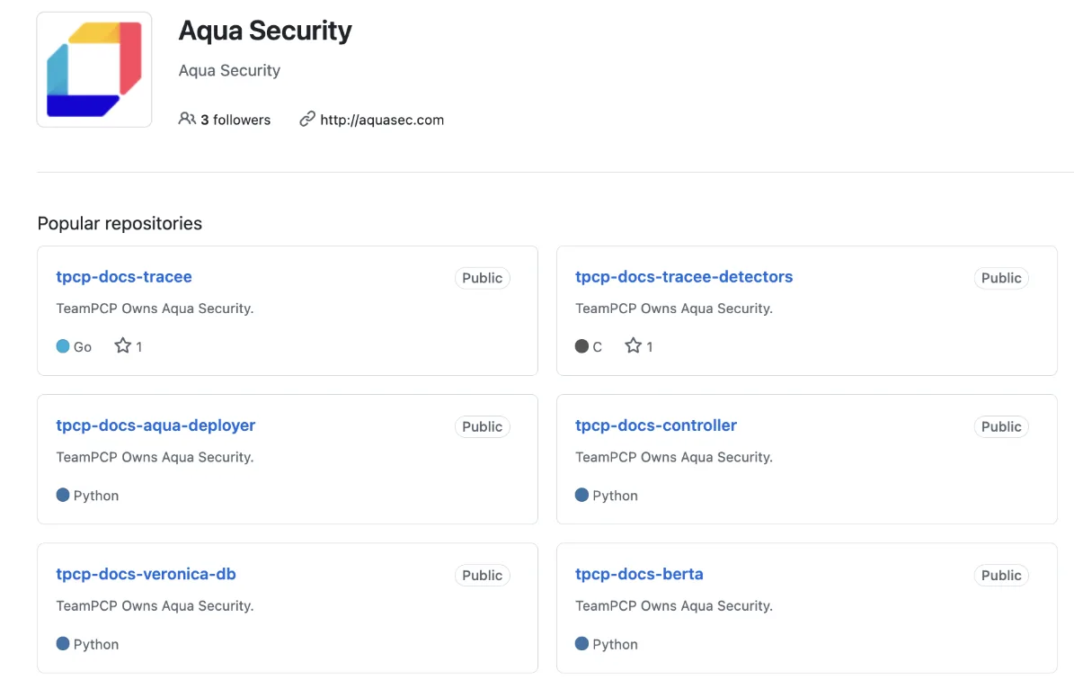Screen dimensions: 1074x698
Task: Open the tpcp-docs-tracee-detectors repository
Action: [x=684, y=277]
